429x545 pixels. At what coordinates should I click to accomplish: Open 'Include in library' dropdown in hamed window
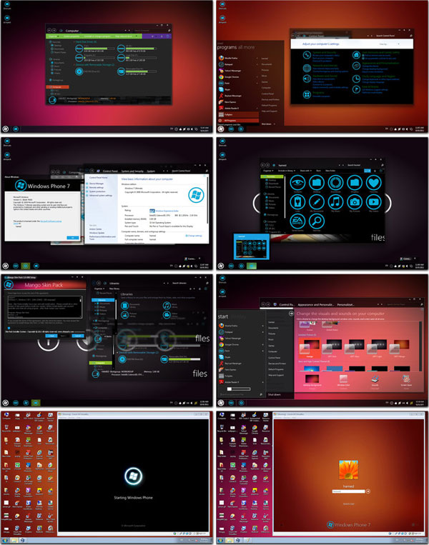pyautogui.click(x=287, y=171)
